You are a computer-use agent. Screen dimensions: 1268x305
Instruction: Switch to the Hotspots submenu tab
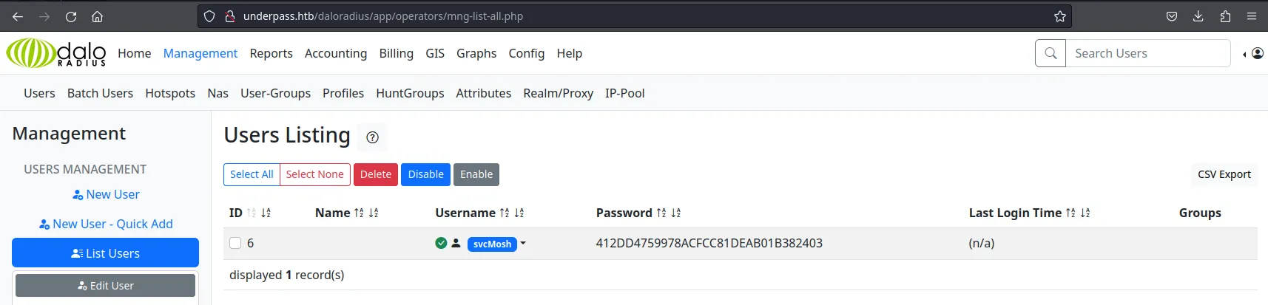pos(170,93)
